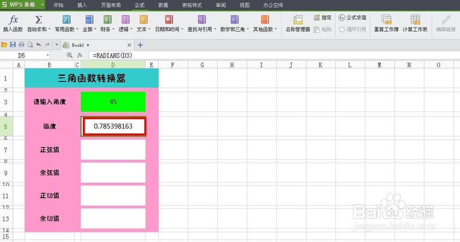The width and height of the screenshot is (460, 242).
Task: Open date and time (日期和时间) functions
Action: (169, 23)
